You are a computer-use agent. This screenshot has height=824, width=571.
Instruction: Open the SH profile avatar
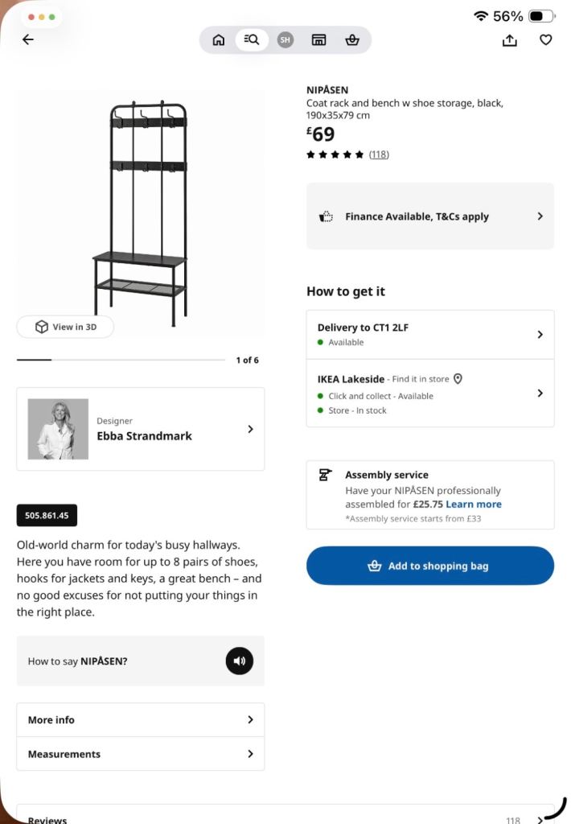tap(285, 40)
